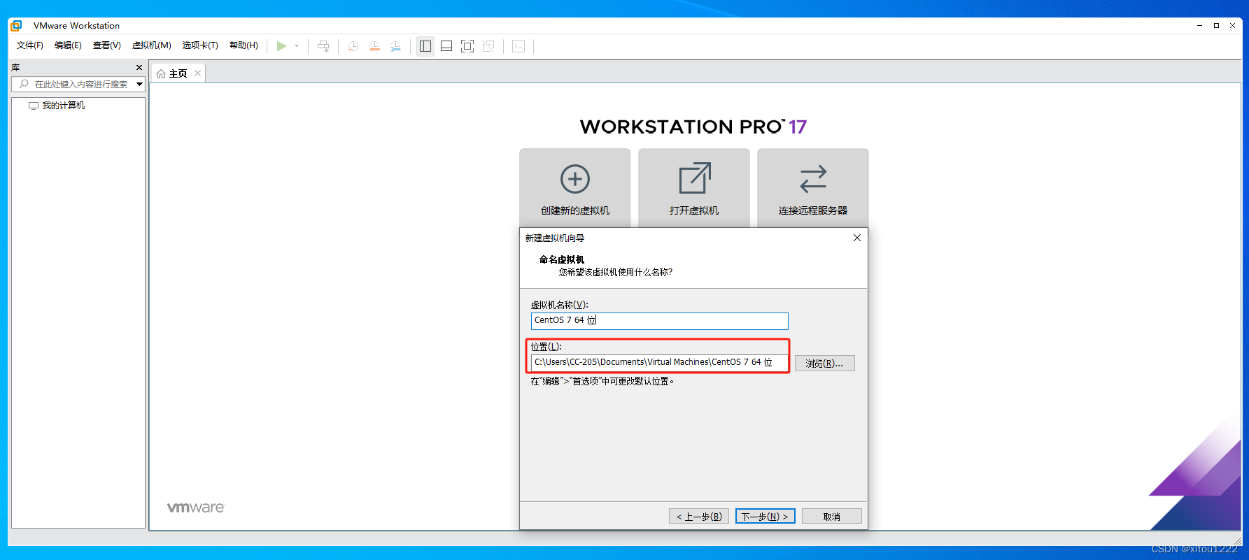Open the snapshot manager icon
Image resolution: width=1249 pixels, height=560 pixels.
click(395, 46)
